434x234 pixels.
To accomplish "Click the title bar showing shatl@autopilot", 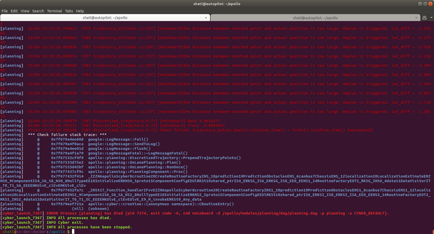I will click(217, 4).
